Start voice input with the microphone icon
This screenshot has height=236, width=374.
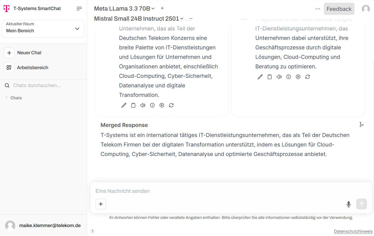click(x=349, y=204)
